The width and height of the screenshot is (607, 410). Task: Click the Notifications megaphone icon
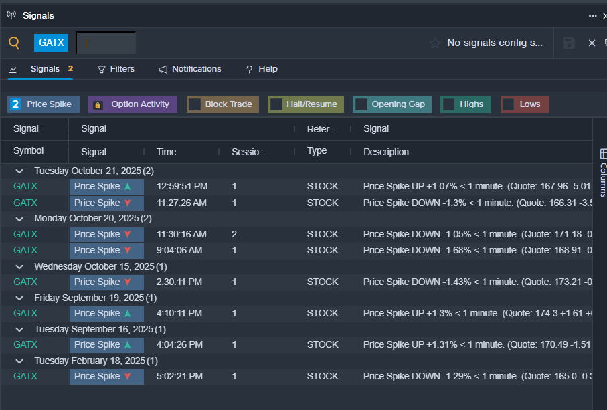click(163, 69)
